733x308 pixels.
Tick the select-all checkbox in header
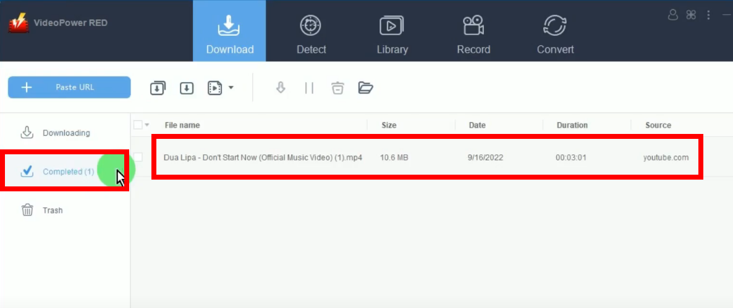tap(138, 125)
